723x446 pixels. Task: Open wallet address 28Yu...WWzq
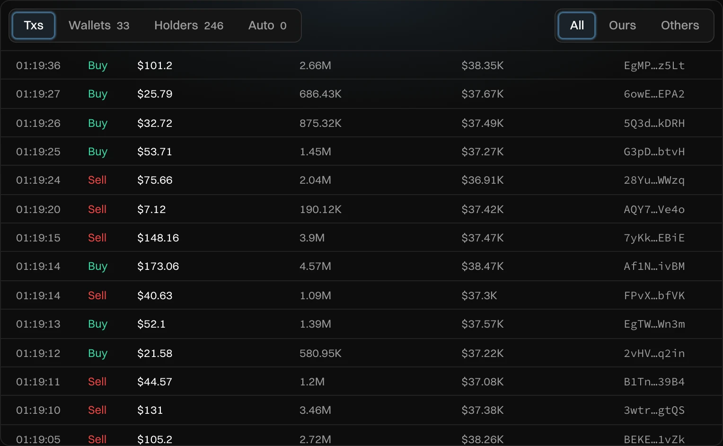point(654,180)
